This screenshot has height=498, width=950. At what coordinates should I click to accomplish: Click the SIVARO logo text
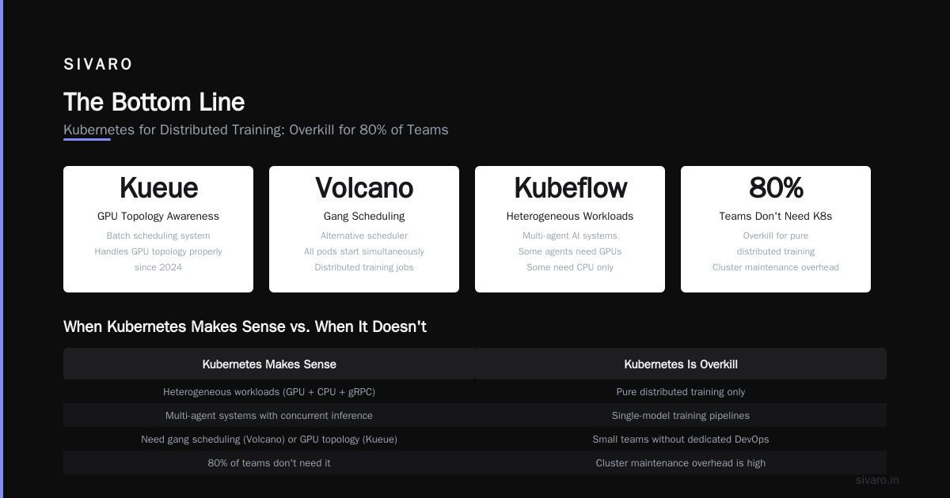(x=98, y=65)
